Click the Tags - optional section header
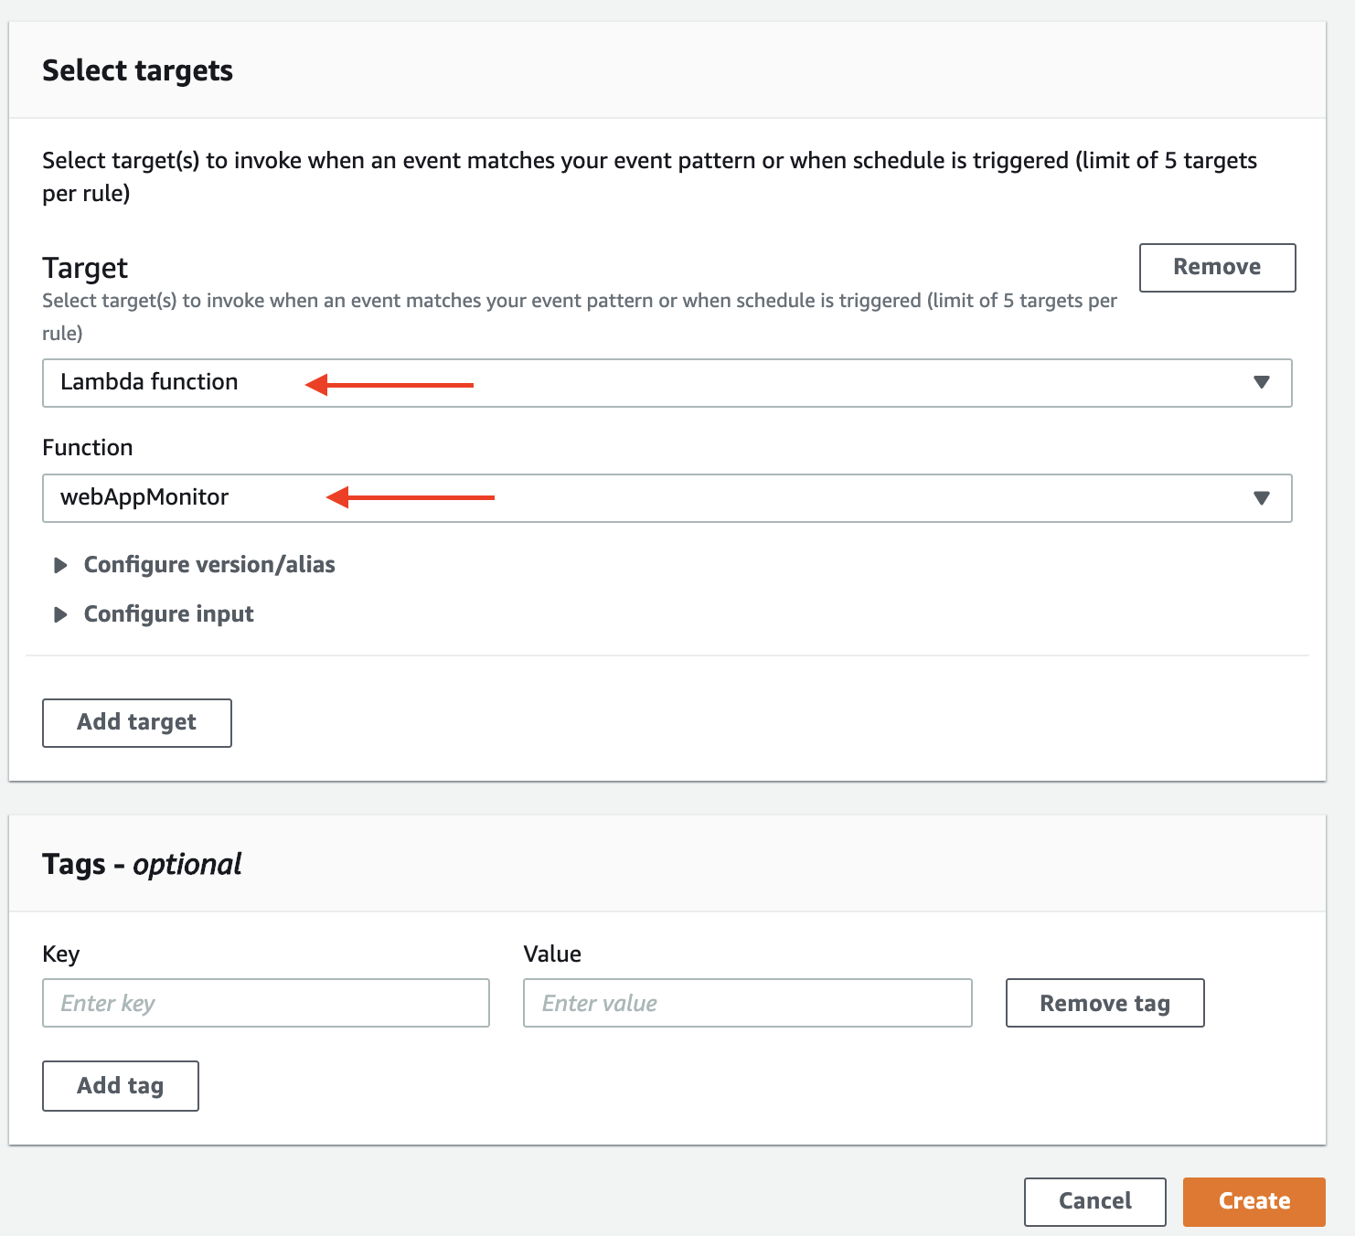 [x=142, y=864]
